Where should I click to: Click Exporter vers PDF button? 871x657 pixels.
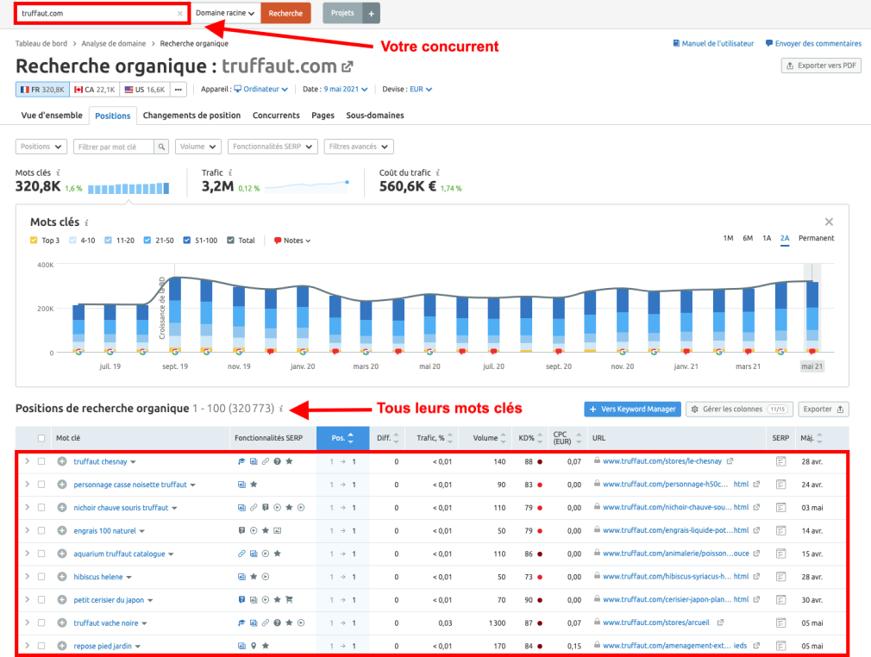821,66
